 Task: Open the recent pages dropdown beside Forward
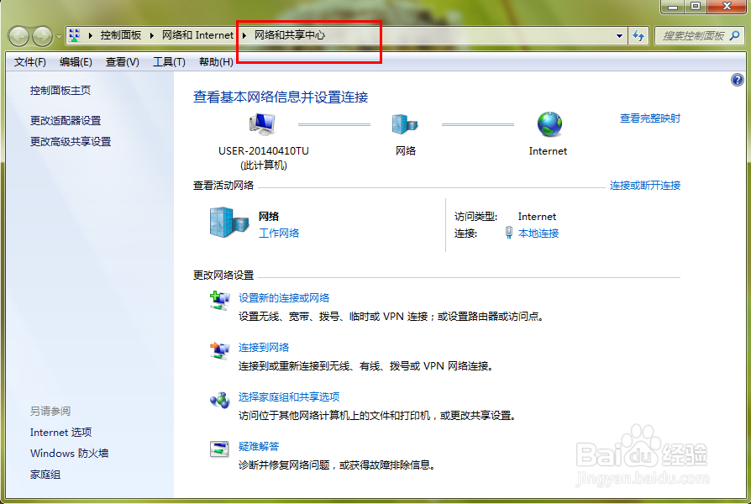click(59, 36)
